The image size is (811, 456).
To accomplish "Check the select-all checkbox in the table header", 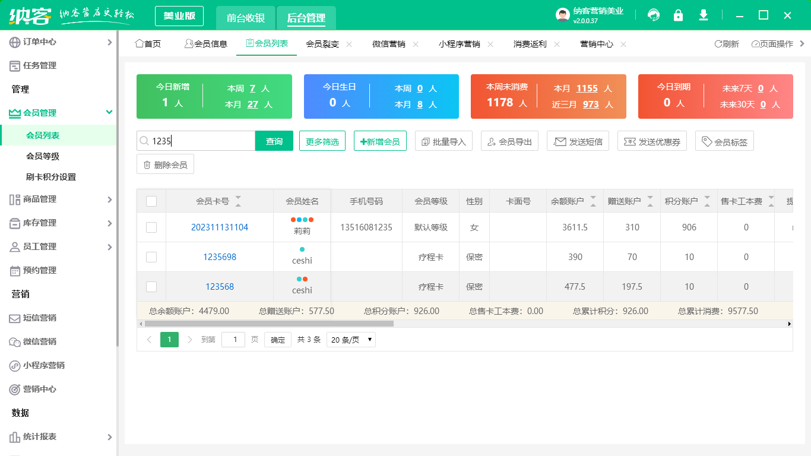I will click(x=151, y=200).
